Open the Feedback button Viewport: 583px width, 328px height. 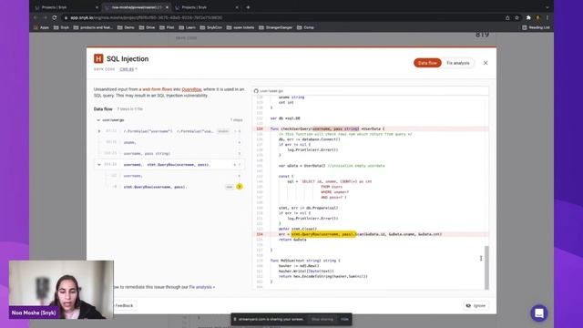click(124, 306)
